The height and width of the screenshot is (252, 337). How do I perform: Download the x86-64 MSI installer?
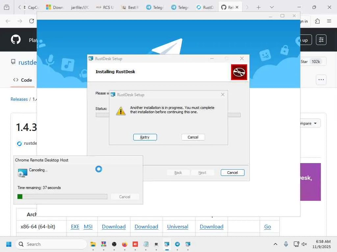[x=88, y=226]
